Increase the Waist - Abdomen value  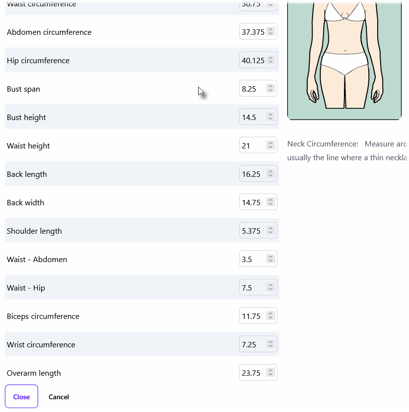coord(271,256)
